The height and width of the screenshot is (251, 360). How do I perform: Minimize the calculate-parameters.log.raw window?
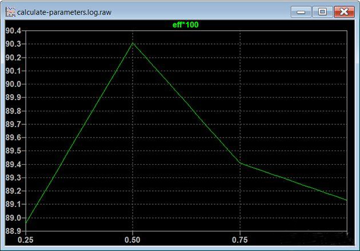click(301, 11)
